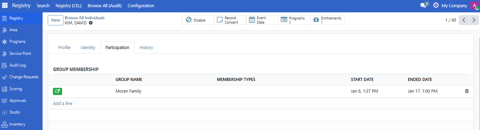Viewport: 480px width, 130px height.
Task: Open the activities clock icon
Action: click(x=436, y=5)
